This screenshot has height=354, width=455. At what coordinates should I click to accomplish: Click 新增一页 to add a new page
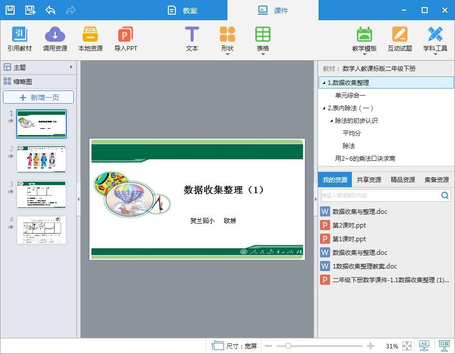[x=40, y=97]
